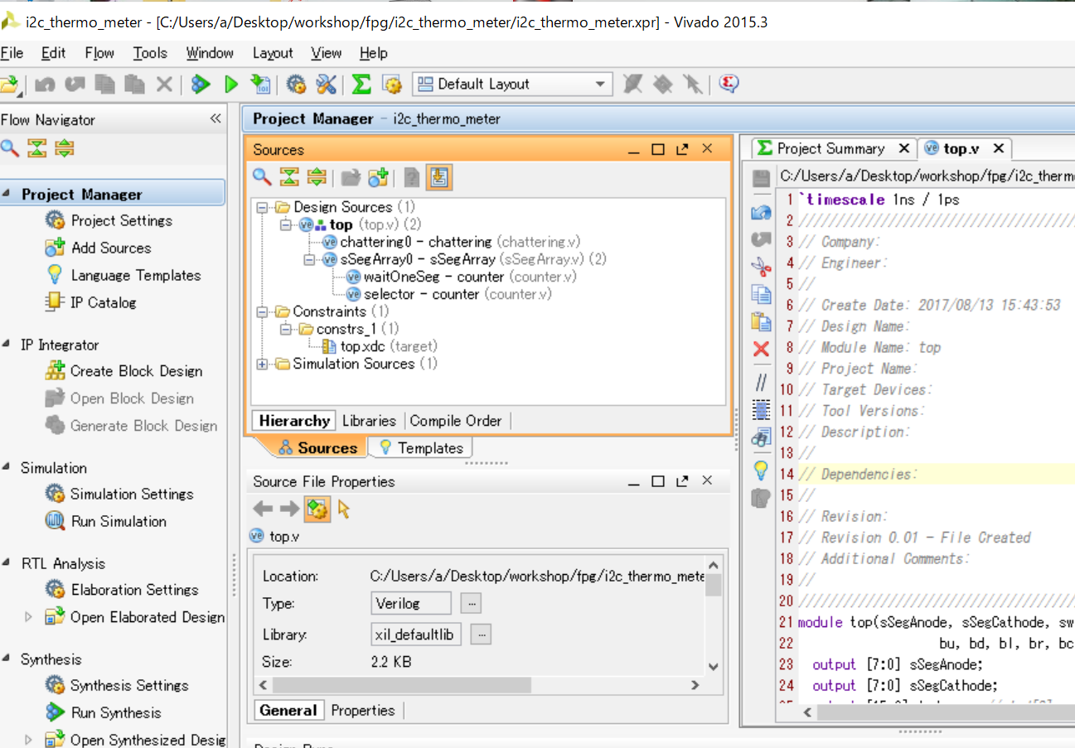
Task: Open the Flow menu
Action: (99, 53)
